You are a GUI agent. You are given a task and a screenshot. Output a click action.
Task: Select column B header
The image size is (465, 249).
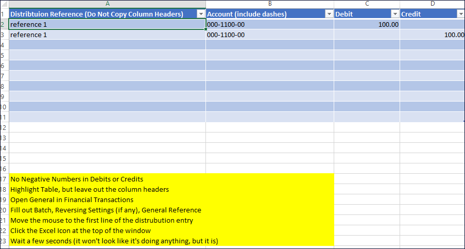[270, 4]
